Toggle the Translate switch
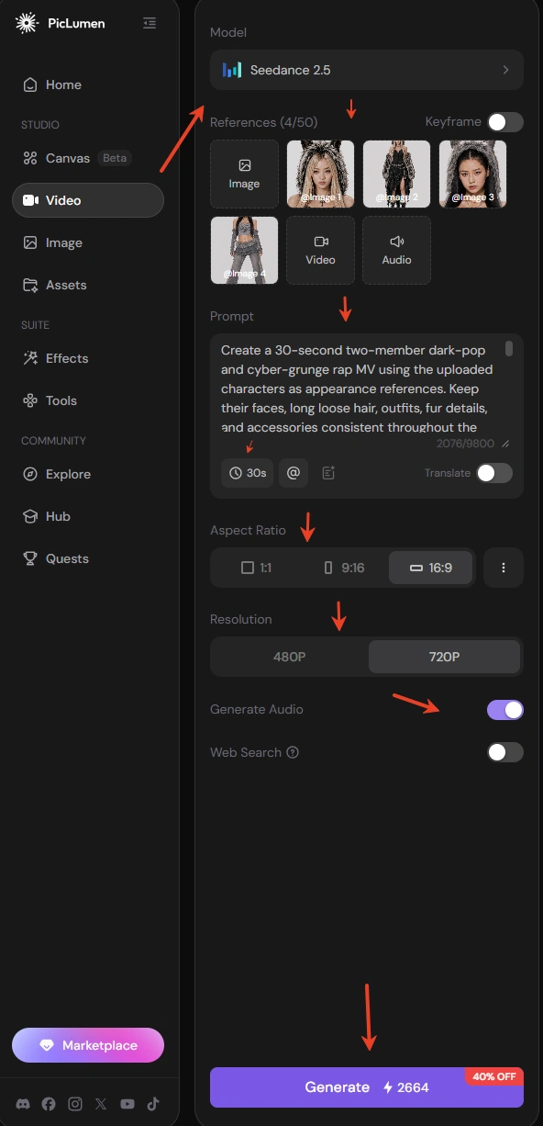Screen dimensions: 543x1126 tap(494, 473)
